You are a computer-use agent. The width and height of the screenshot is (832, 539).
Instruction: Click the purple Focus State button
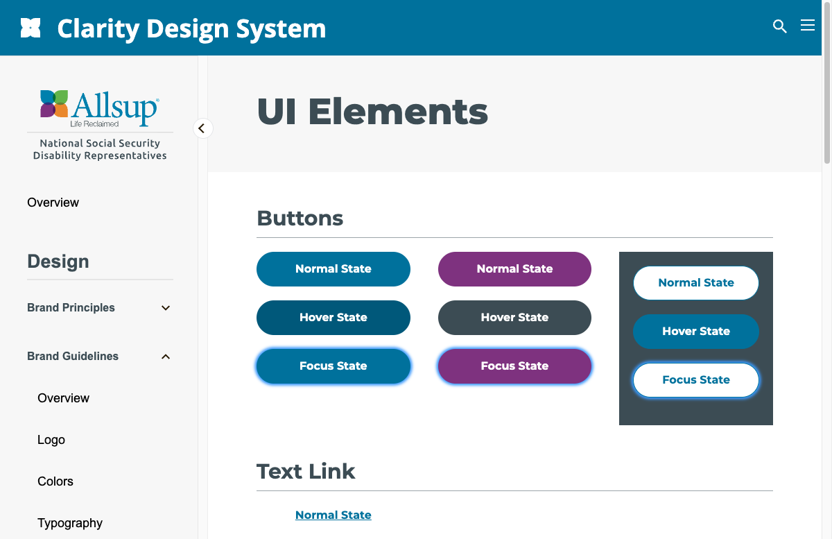click(514, 366)
